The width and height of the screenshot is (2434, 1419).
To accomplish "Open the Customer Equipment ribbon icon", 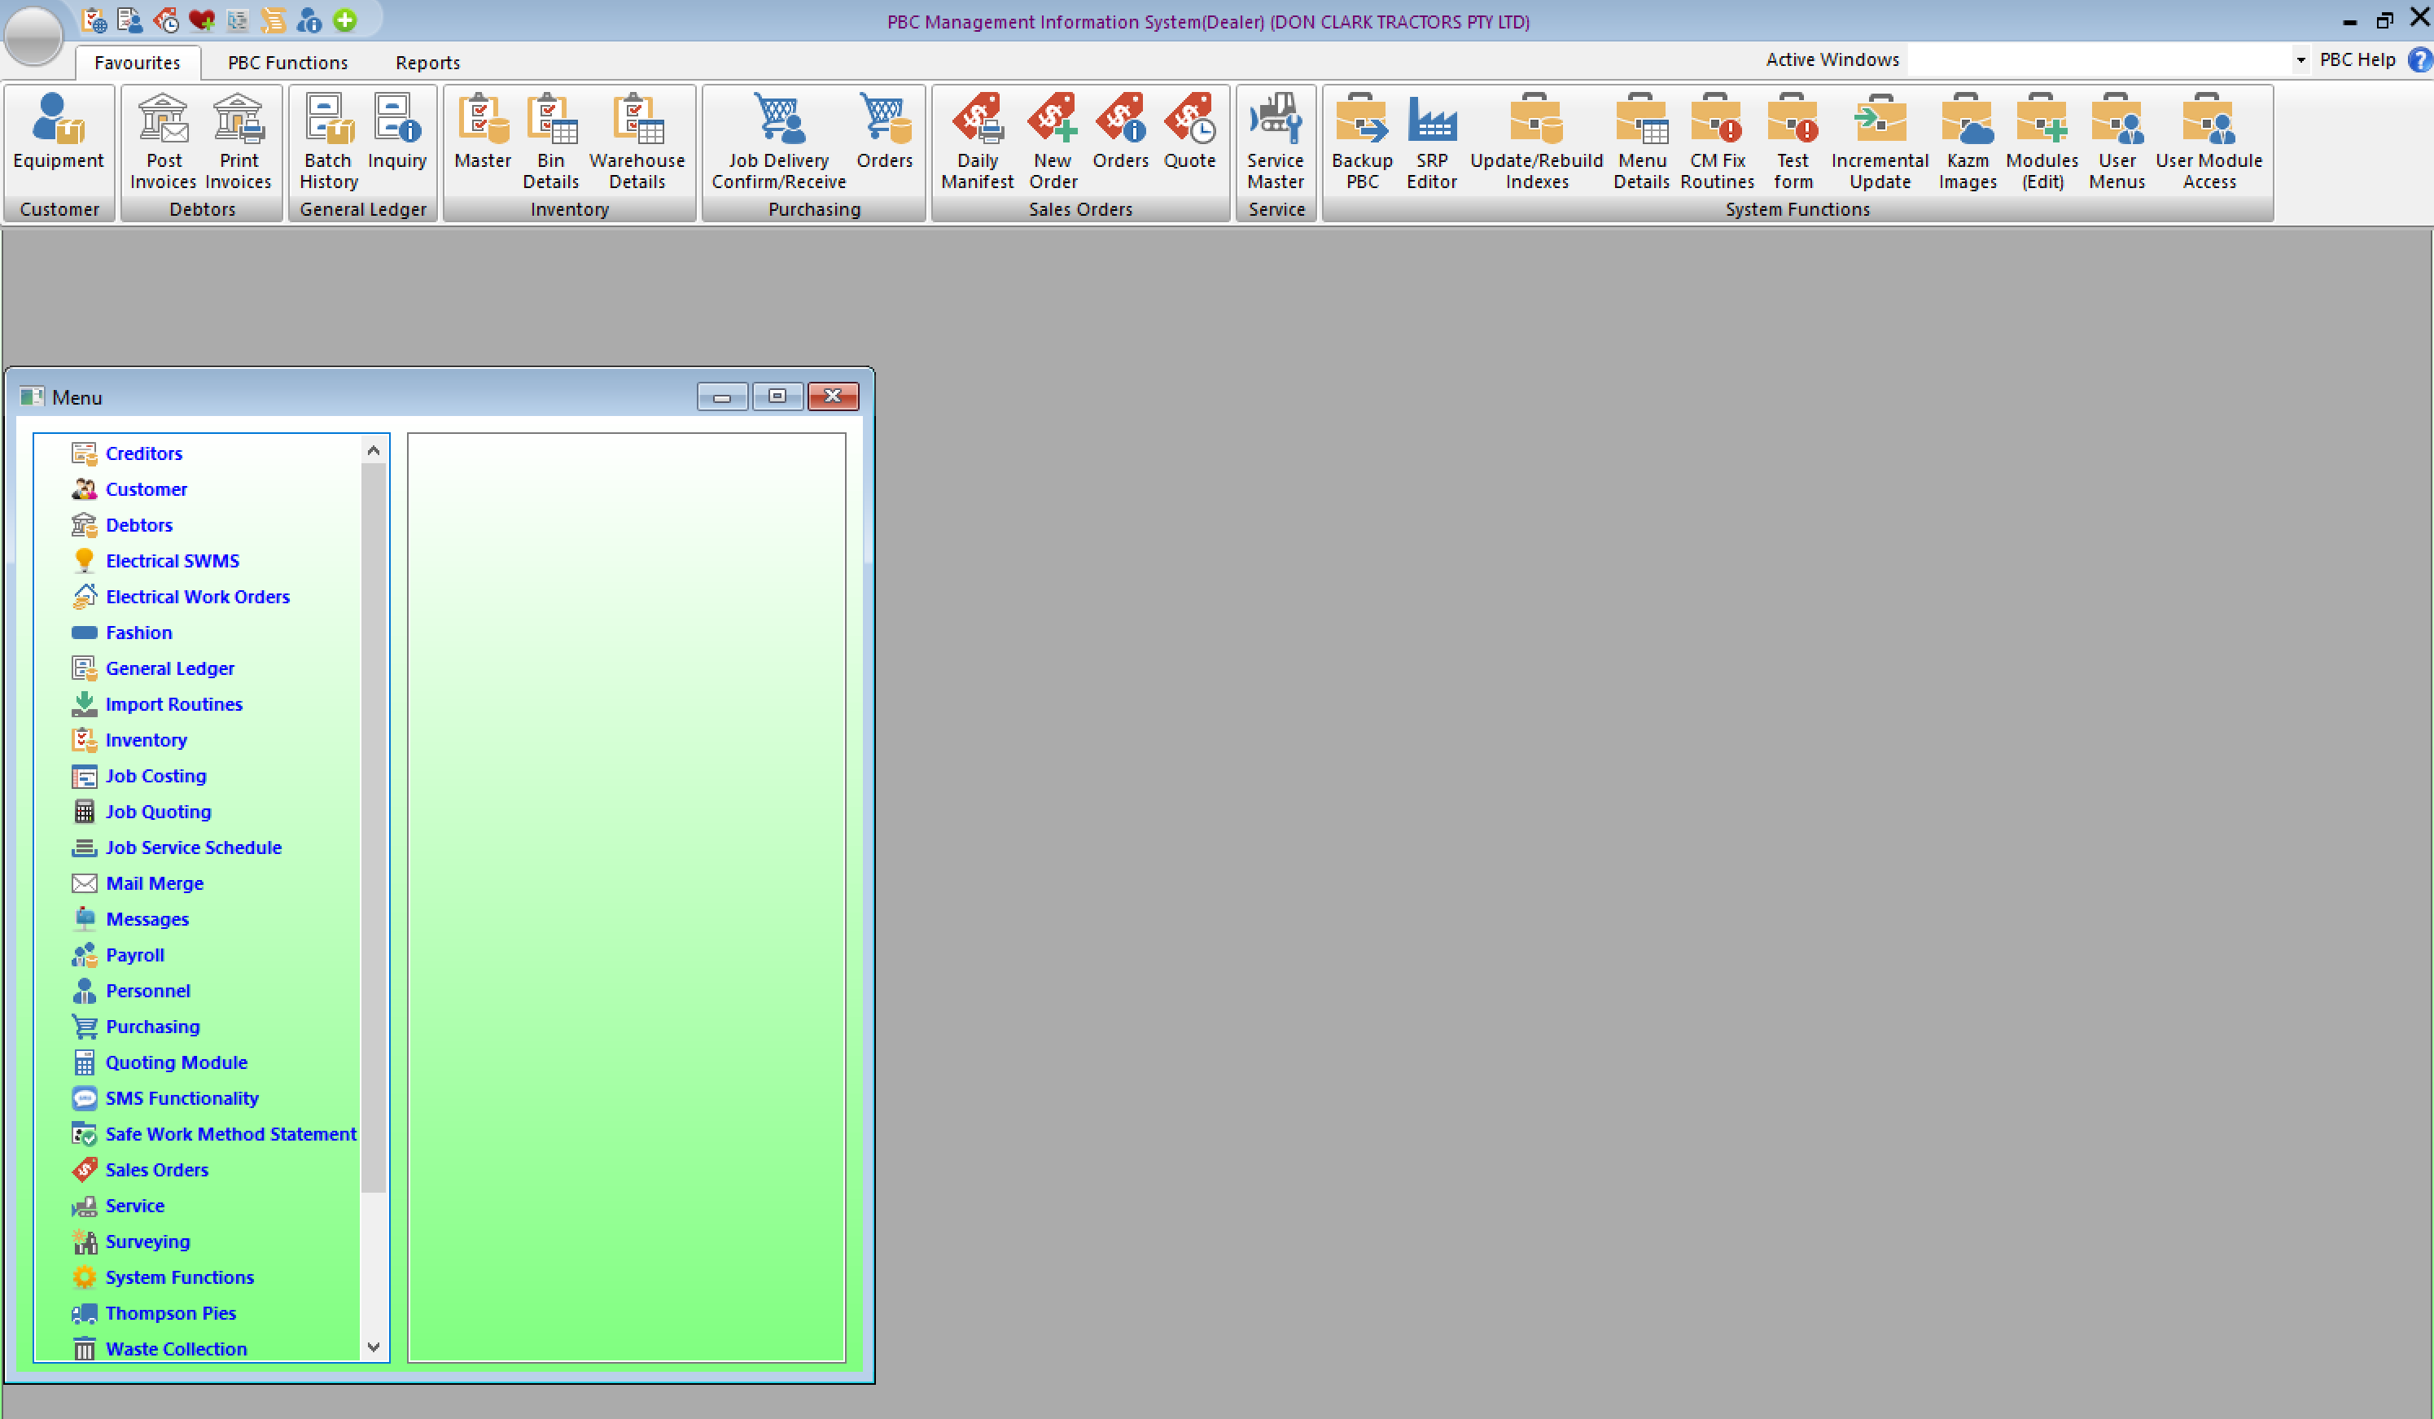I will [x=58, y=133].
